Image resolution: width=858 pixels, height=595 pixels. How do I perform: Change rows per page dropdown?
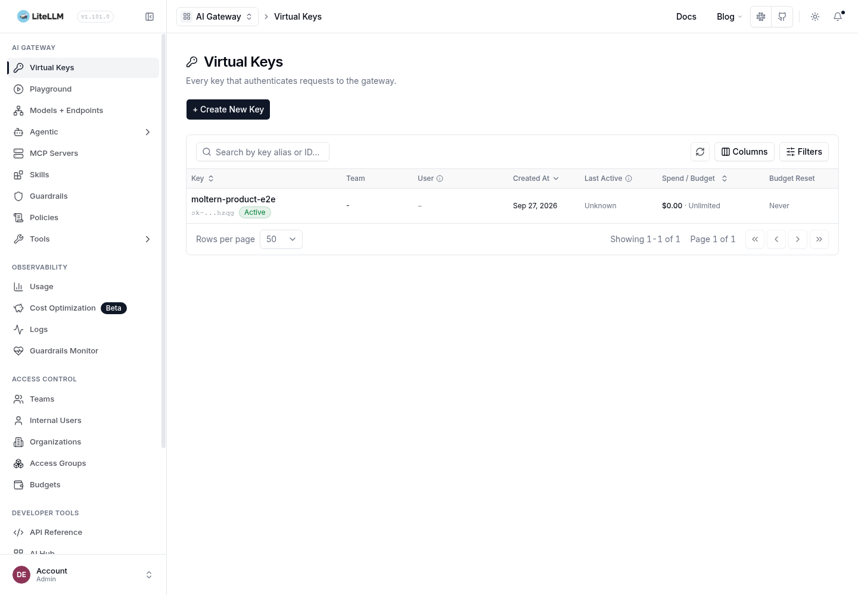tap(281, 239)
